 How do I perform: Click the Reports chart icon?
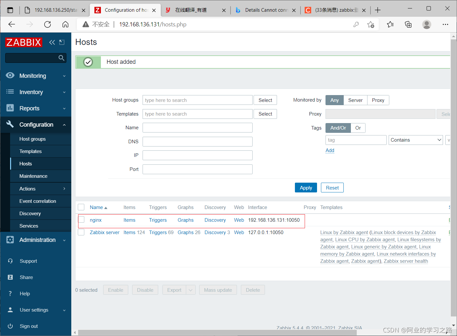pos(10,108)
